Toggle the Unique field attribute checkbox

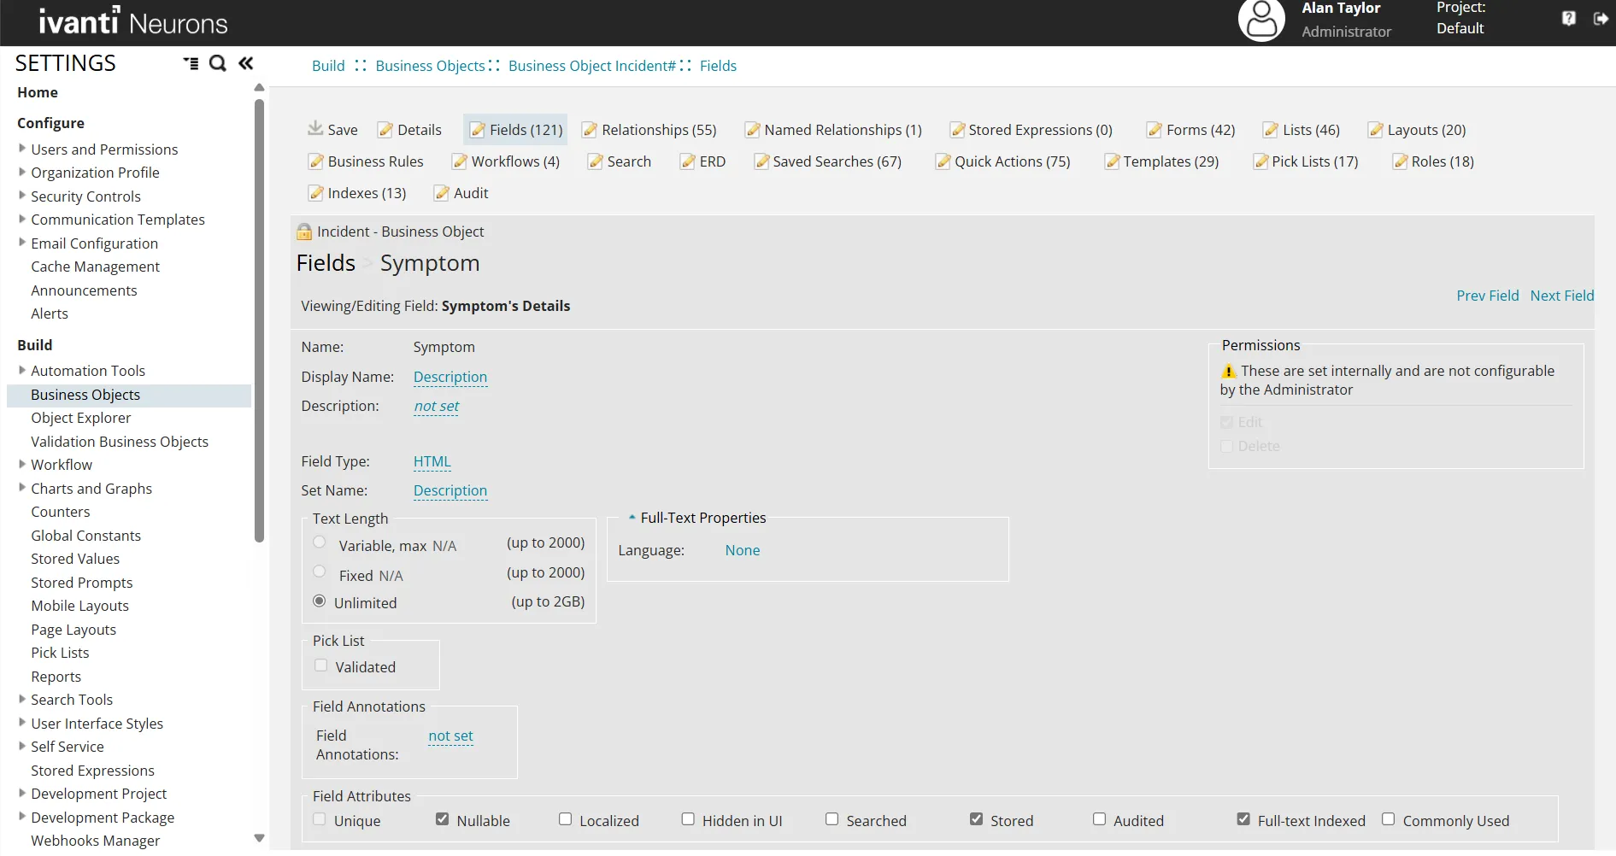click(x=320, y=819)
